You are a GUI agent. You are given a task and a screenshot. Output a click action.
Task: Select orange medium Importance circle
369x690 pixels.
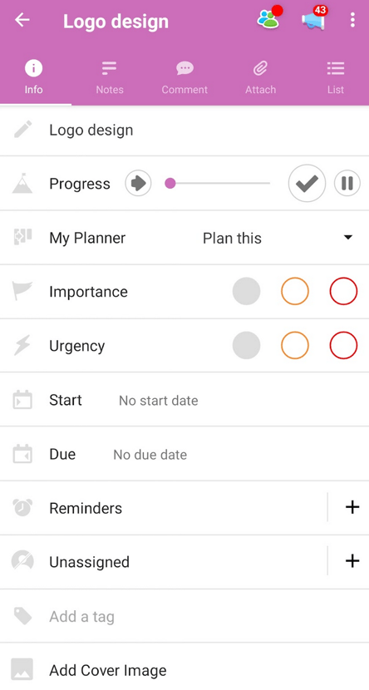(295, 291)
